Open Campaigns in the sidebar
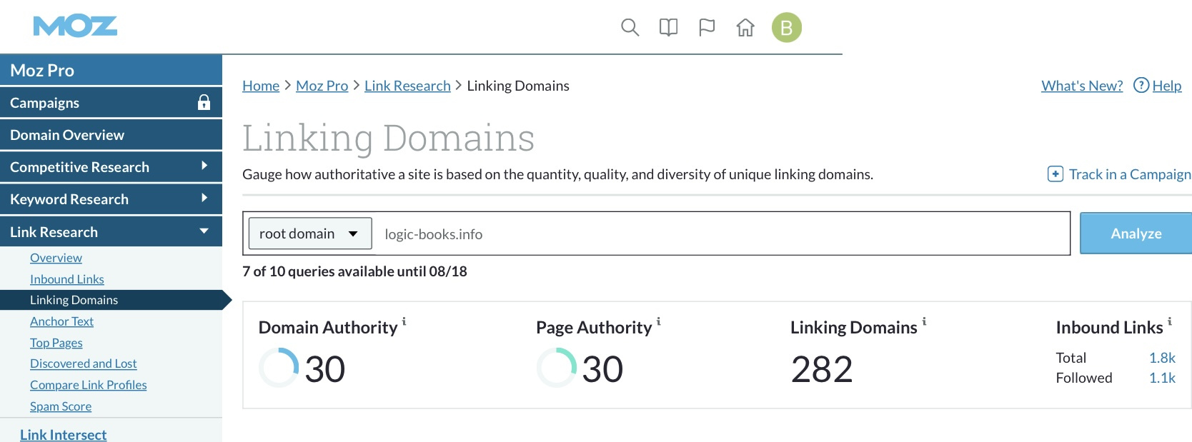 (x=111, y=102)
